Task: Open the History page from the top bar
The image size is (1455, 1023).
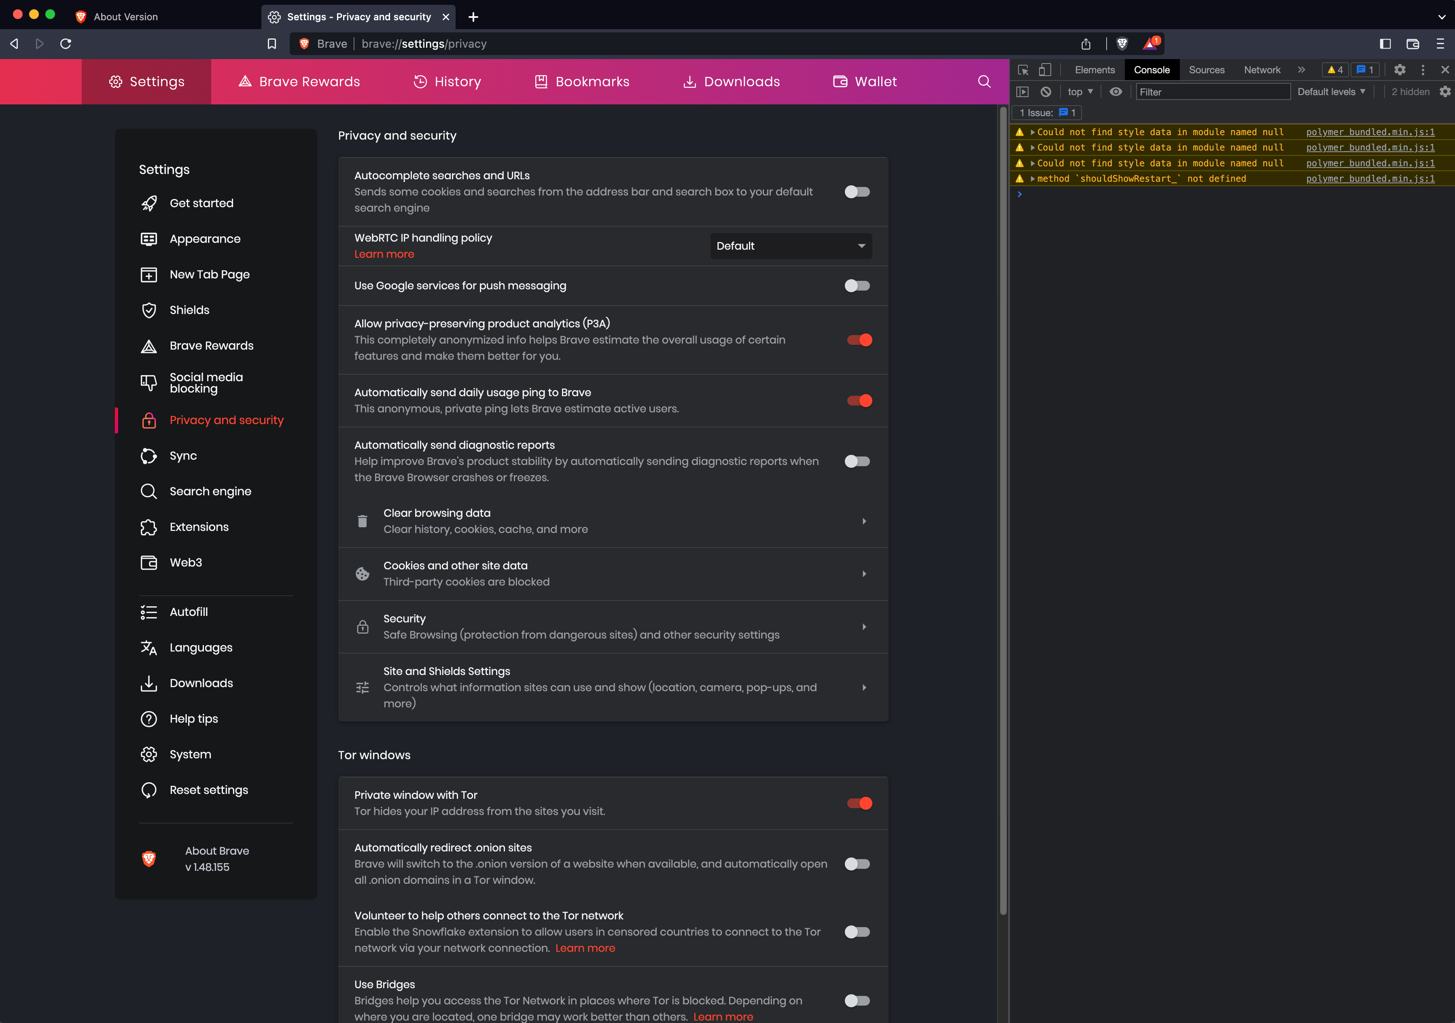Action: click(448, 81)
